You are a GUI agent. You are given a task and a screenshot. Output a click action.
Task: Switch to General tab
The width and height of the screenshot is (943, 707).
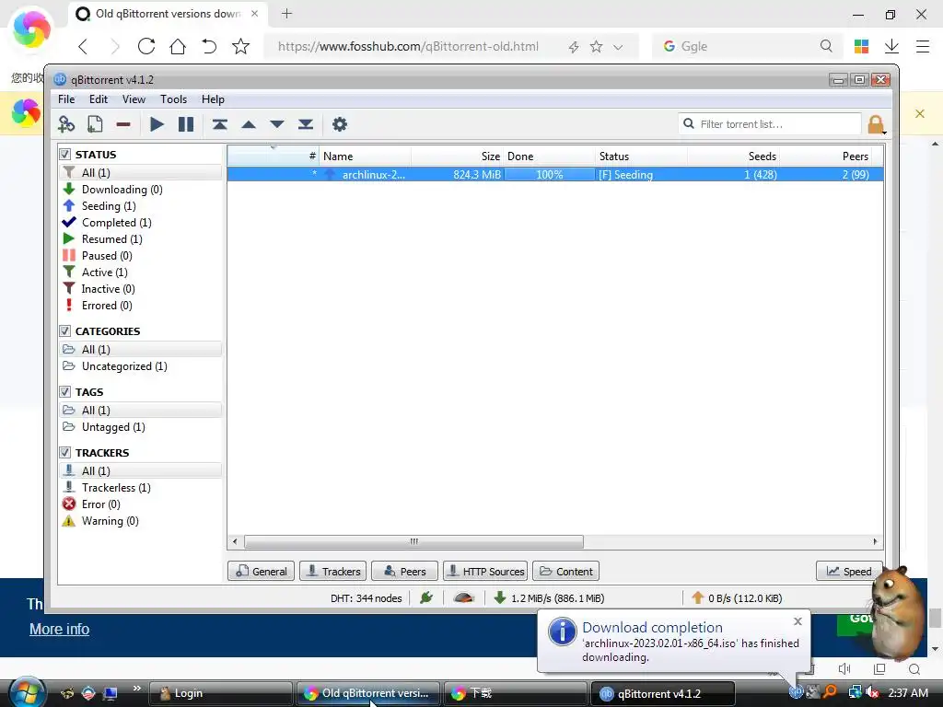click(261, 571)
